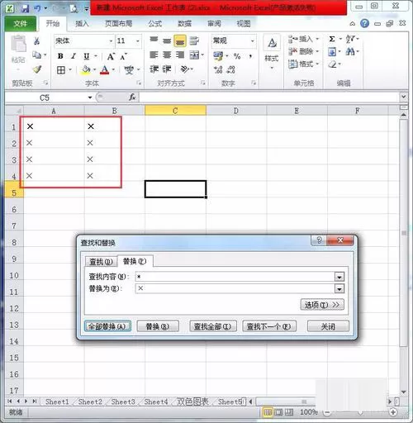This screenshot has height=423, width=413.
Task: Click the wrap text icon
Action: (x=194, y=40)
